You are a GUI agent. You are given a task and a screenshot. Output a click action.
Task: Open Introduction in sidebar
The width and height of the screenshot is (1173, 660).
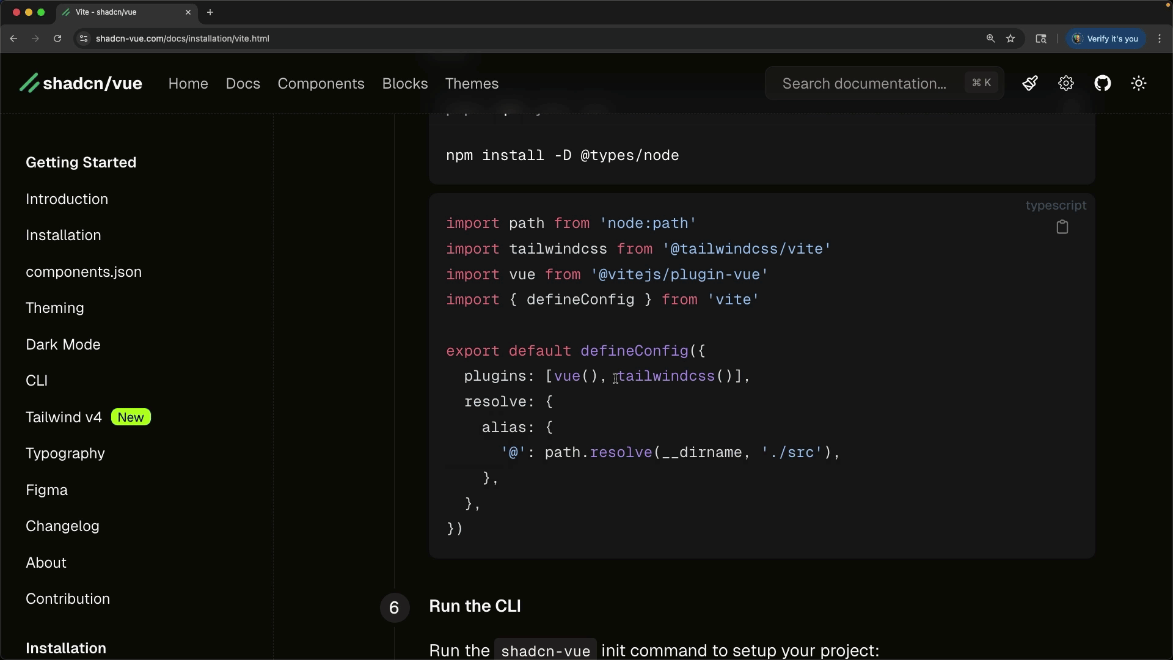click(x=67, y=199)
